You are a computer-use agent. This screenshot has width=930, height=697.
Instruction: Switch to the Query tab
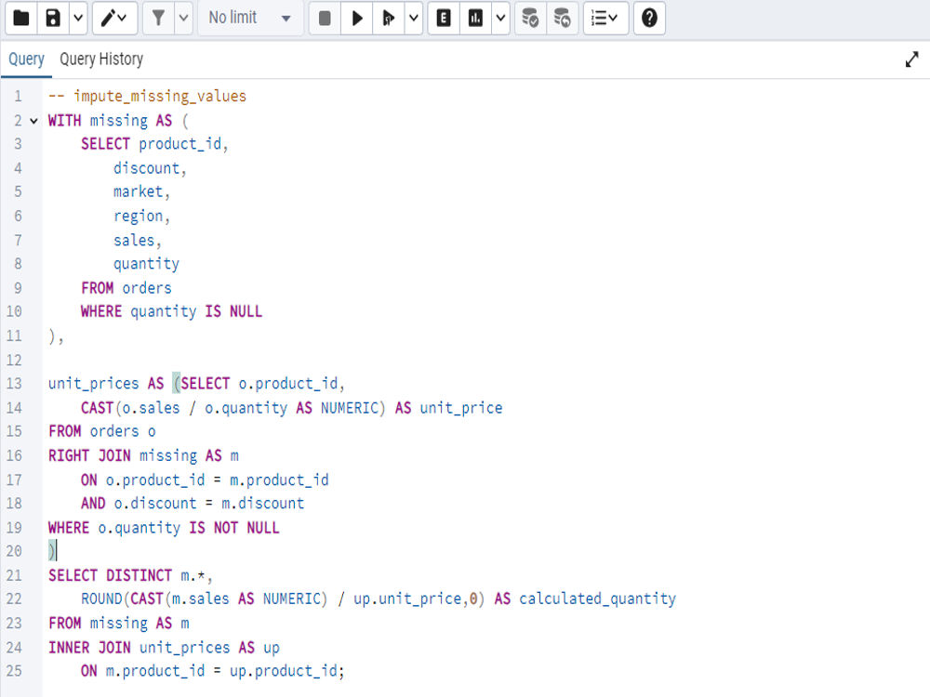point(26,59)
